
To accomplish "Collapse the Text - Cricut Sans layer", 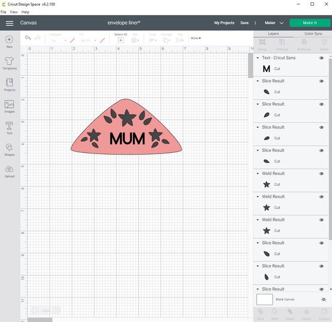I will pos(258,58).
